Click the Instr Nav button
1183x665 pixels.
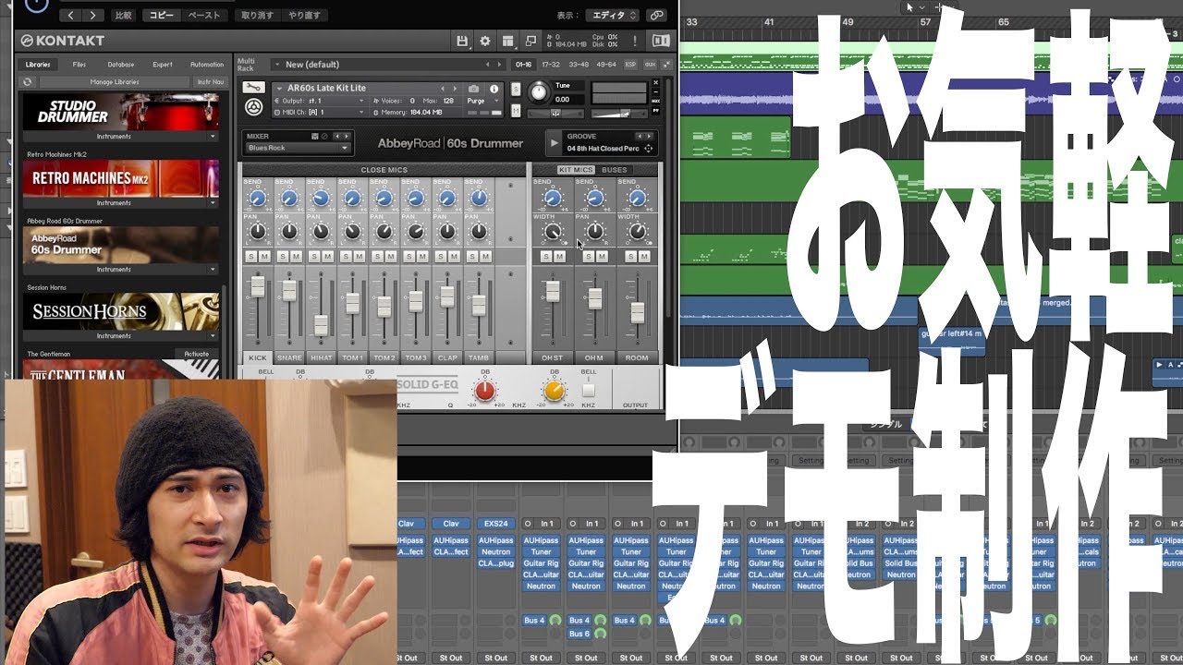(x=211, y=82)
